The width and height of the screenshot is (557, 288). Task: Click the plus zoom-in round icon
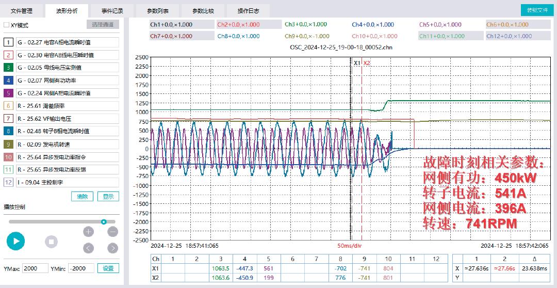click(89, 231)
